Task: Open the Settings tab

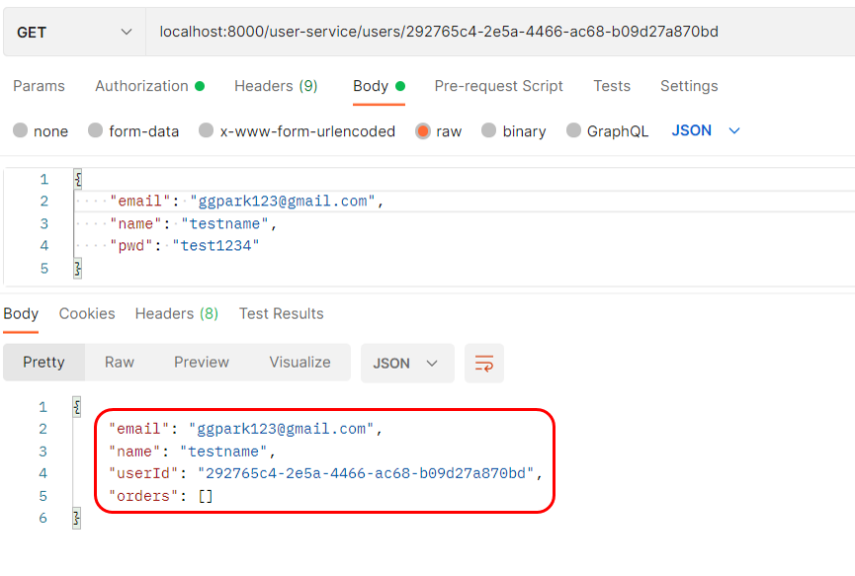Action: tap(689, 86)
